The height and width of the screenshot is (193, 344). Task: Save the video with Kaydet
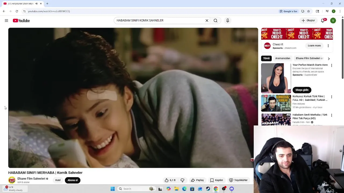pyautogui.click(x=216, y=180)
